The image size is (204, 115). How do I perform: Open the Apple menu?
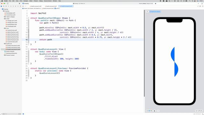(x=2, y=1)
